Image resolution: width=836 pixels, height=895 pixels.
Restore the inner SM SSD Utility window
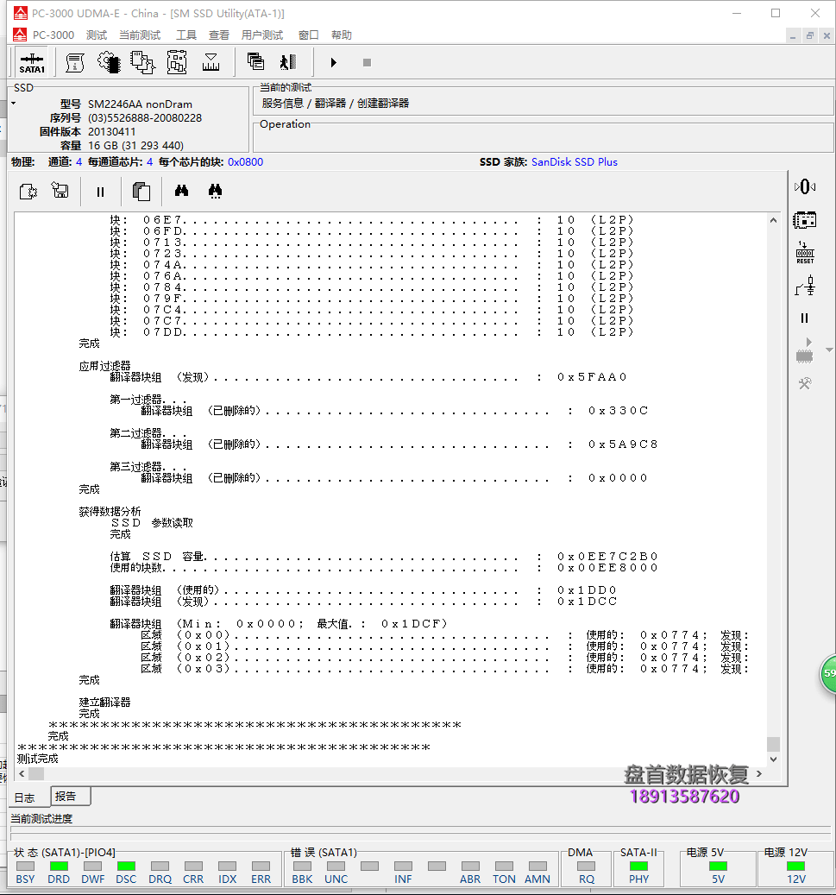(810, 36)
